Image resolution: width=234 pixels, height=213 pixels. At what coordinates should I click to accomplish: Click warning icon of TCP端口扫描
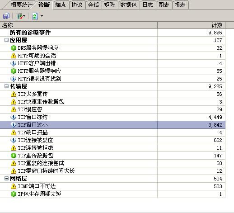click(14, 133)
